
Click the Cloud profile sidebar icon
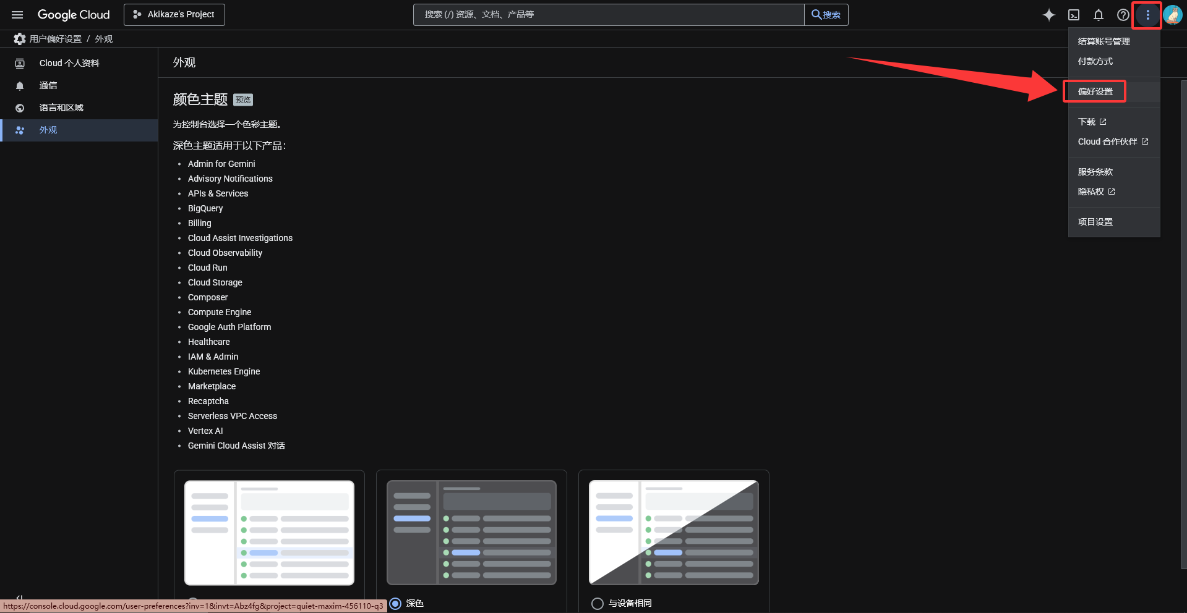pyautogui.click(x=20, y=63)
